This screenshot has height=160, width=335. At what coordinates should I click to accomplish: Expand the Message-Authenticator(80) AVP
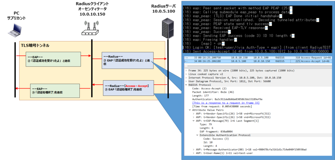(193, 149)
